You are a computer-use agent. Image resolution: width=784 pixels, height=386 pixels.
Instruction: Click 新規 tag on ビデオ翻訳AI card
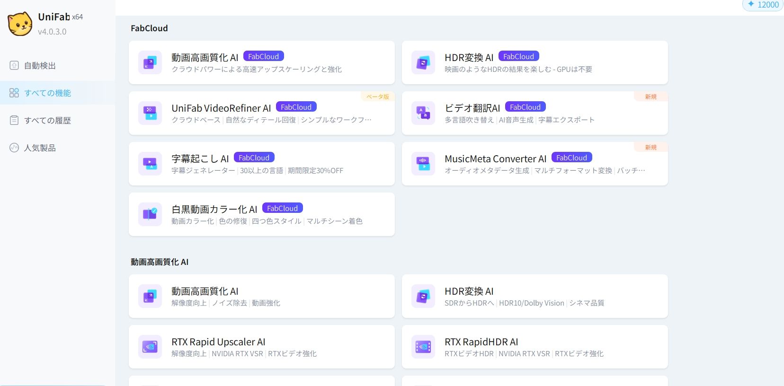[x=651, y=96]
